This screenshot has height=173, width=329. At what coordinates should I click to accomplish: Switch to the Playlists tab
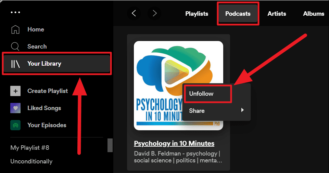click(197, 14)
